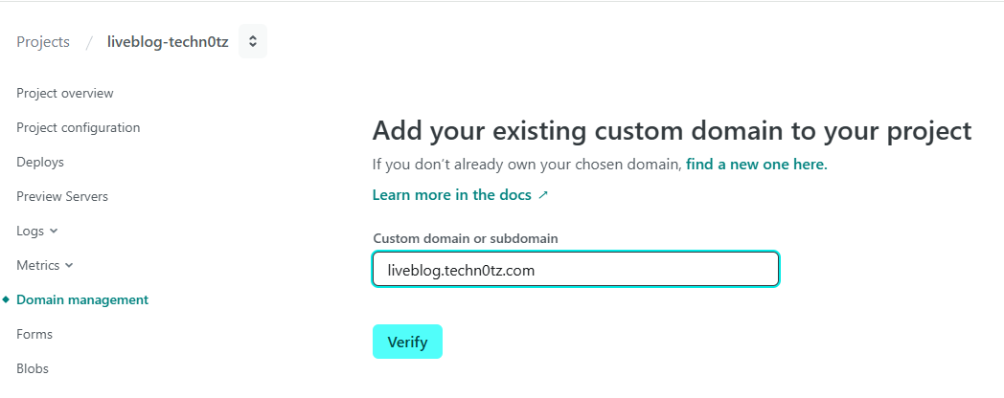Expand the Logs chevron in sidebar
This screenshot has height=398, width=1004.
pyautogui.click(x=53, y=231)
